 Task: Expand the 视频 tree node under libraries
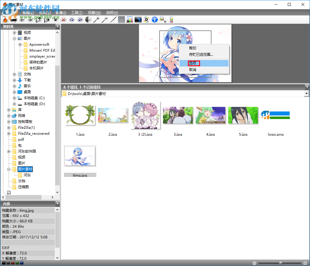15,33
